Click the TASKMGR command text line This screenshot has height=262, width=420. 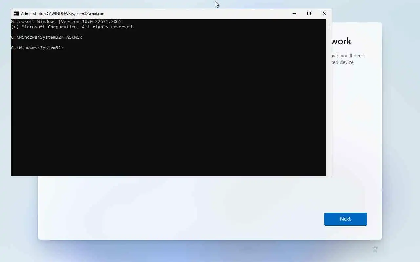click(47, 37)
